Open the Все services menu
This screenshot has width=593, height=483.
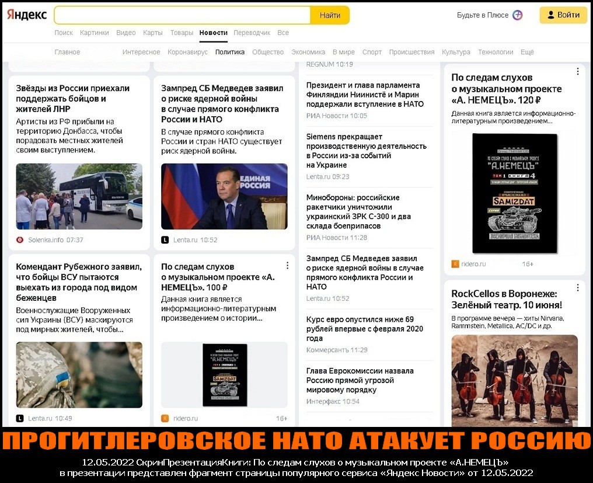tap(283, 33)
